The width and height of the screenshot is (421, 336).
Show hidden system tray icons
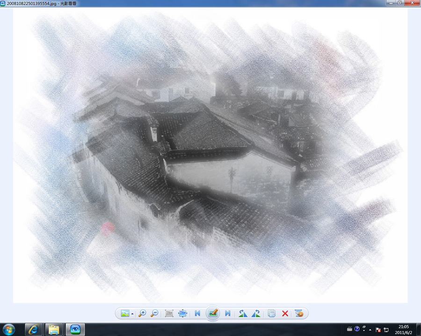pos(370,329)
